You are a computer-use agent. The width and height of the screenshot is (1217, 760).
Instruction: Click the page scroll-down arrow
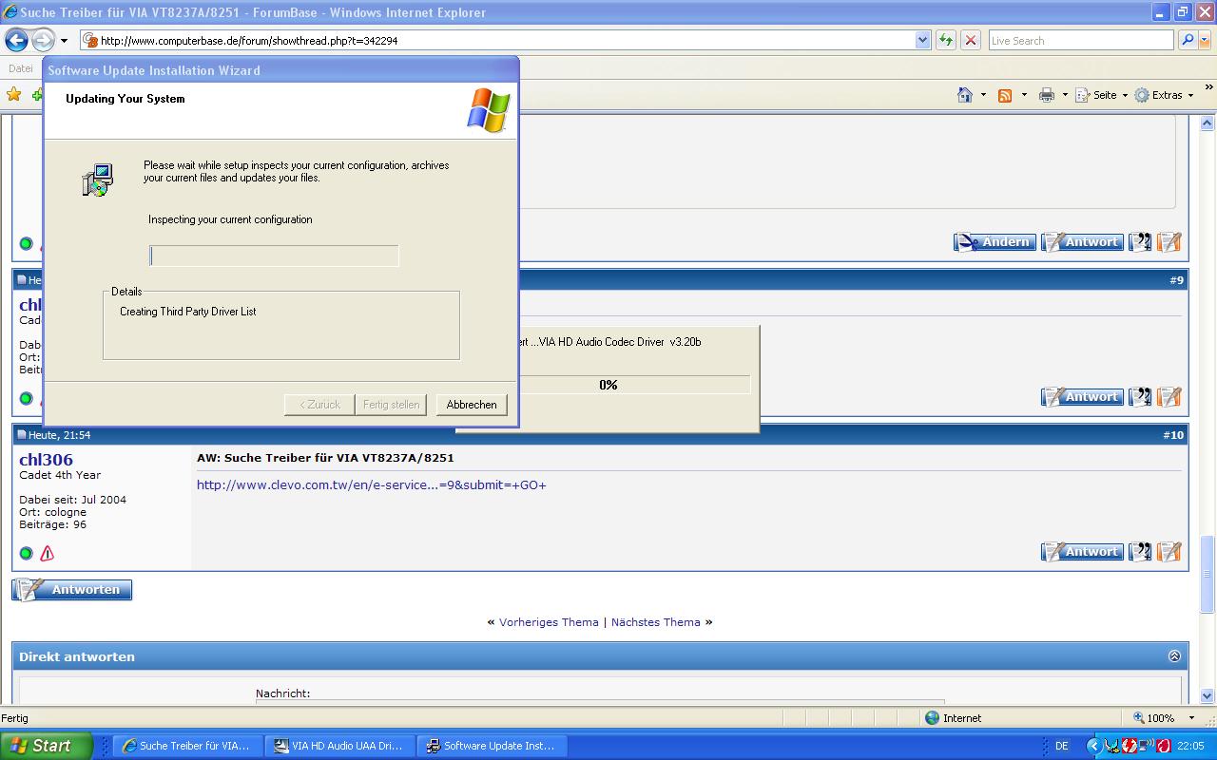(x=1208, y=696)
